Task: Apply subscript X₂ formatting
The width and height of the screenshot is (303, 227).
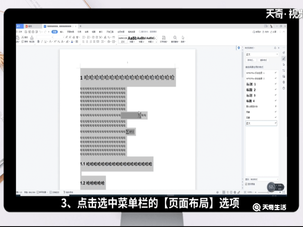Action: click(x=58, y=42)
